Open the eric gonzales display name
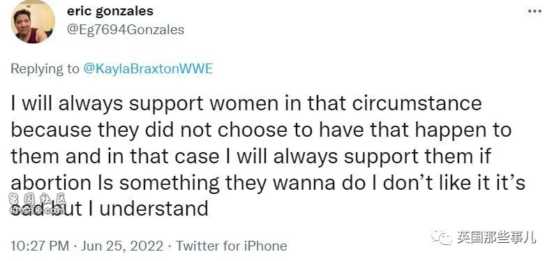The width and height of the screenshot is (554, 261). click(x=110, y=11)
